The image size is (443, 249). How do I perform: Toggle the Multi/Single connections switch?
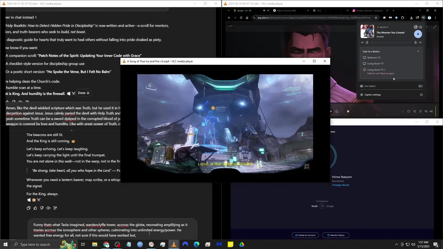[322, 206]
